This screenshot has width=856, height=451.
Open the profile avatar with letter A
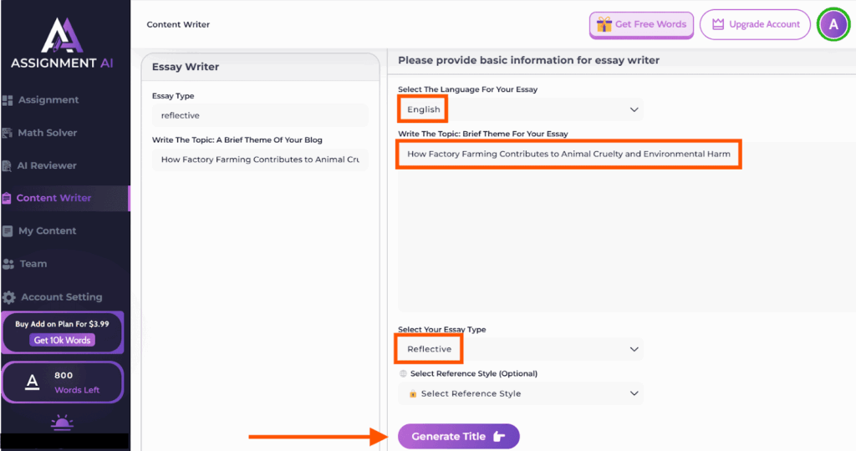tap(833, 24)
